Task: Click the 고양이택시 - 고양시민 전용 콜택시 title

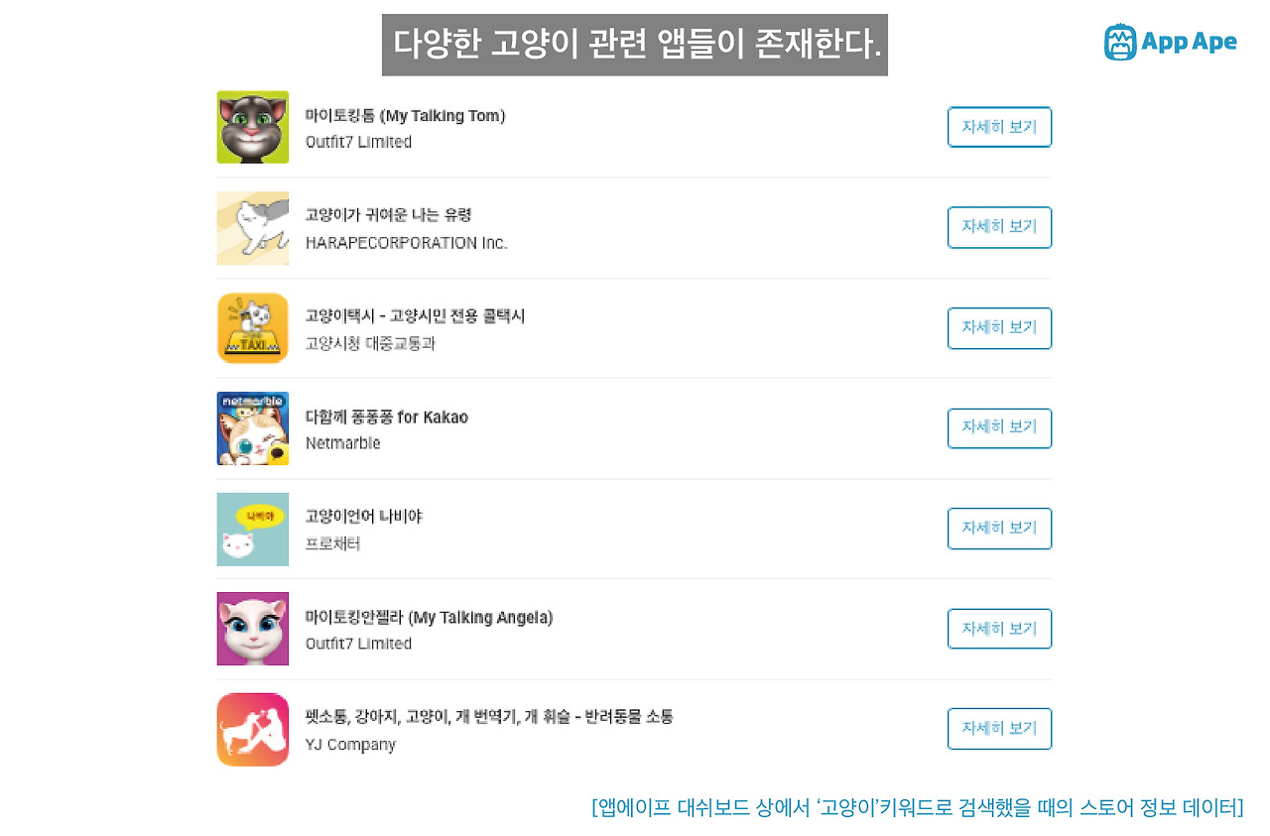Action: pos(415,316)
